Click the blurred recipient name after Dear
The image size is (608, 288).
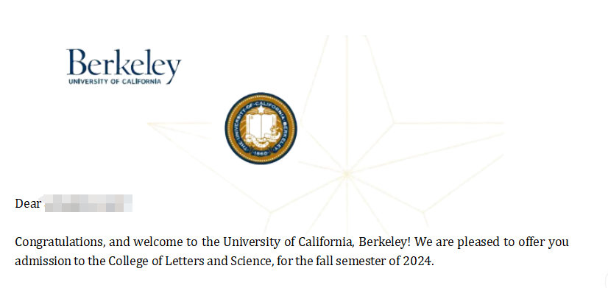(88, 203)
